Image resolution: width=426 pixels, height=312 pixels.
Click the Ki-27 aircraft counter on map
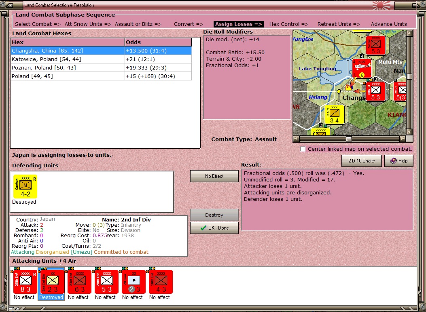point(362,68)
